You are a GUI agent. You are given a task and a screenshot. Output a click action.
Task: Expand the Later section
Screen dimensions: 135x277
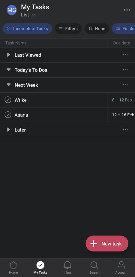click(8, 130)
